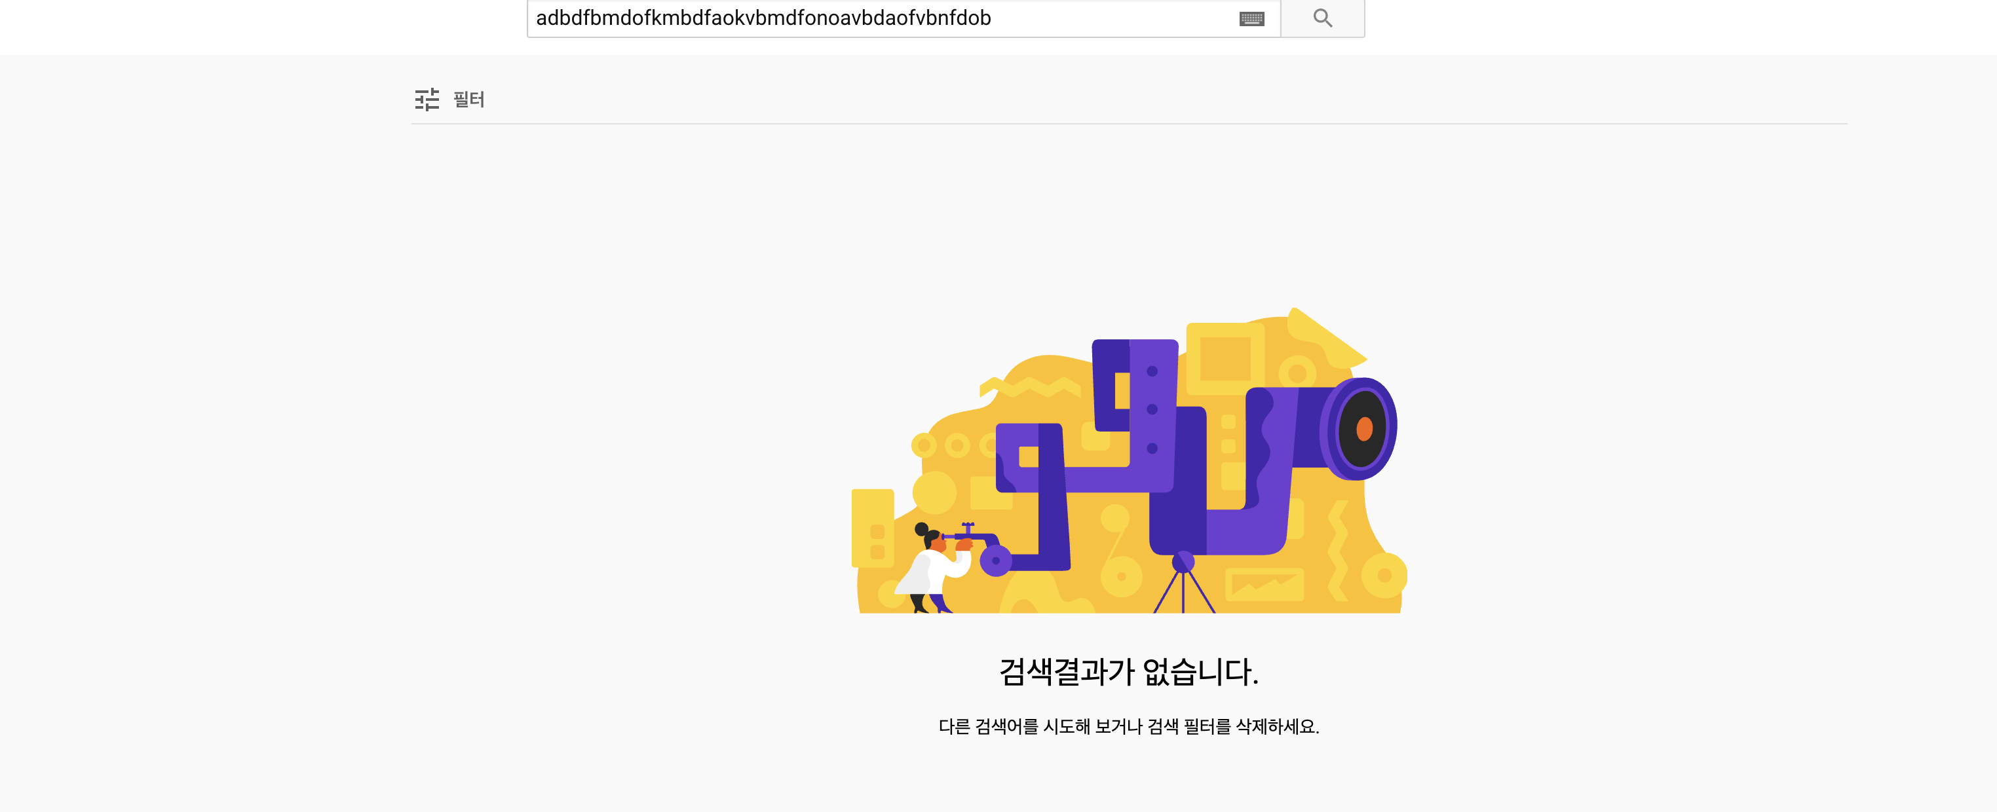Click the scientist figure in white coat
Screen dimensions: 1997x812
click(932, 571)
